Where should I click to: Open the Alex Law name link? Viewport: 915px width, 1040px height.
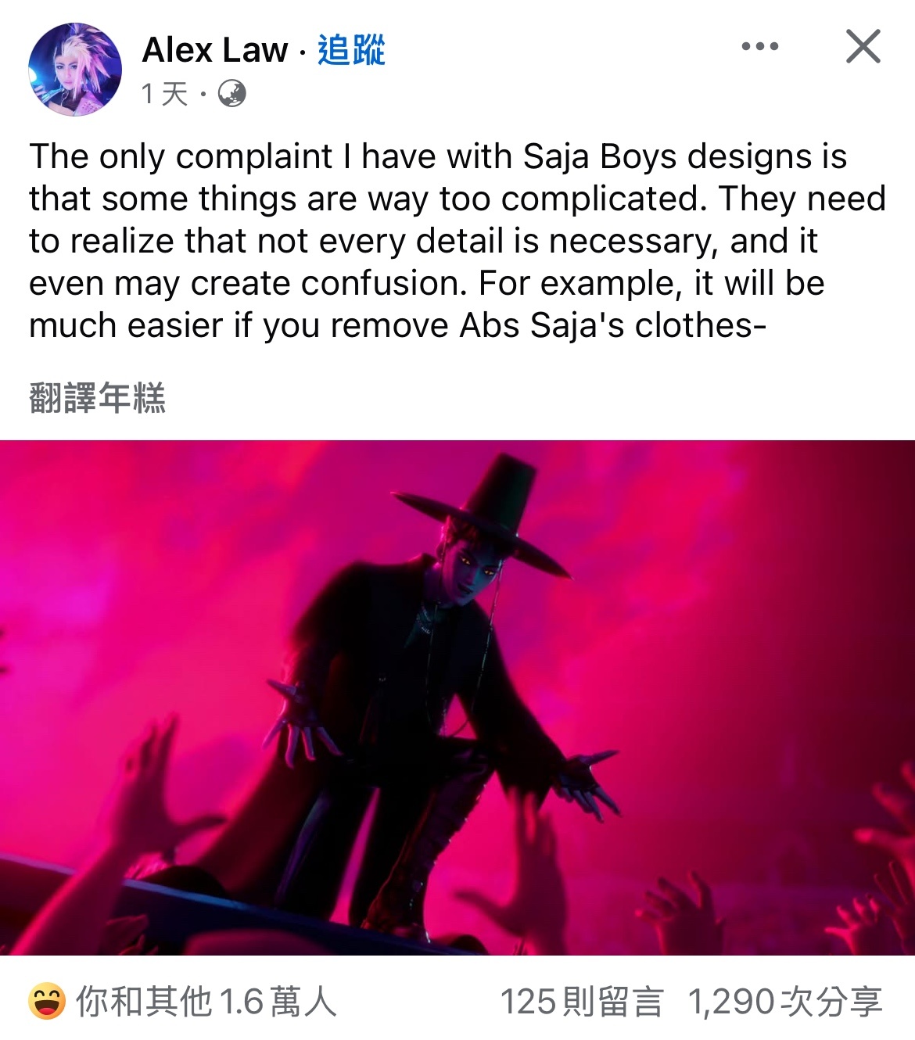pyautogui.click(x=215, y=50)
